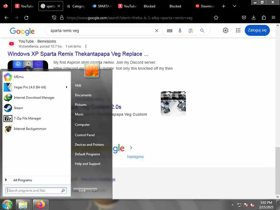Open a new browser tab
Screen dimensions: 280x210
click(223, 6)
